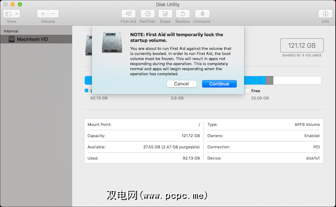Click the APFS Volume type value
336x207 pixels.
coord(307,125)
